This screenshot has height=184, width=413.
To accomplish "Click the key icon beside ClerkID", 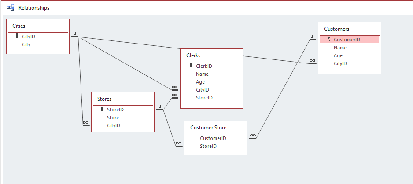I will pos(191,66).
